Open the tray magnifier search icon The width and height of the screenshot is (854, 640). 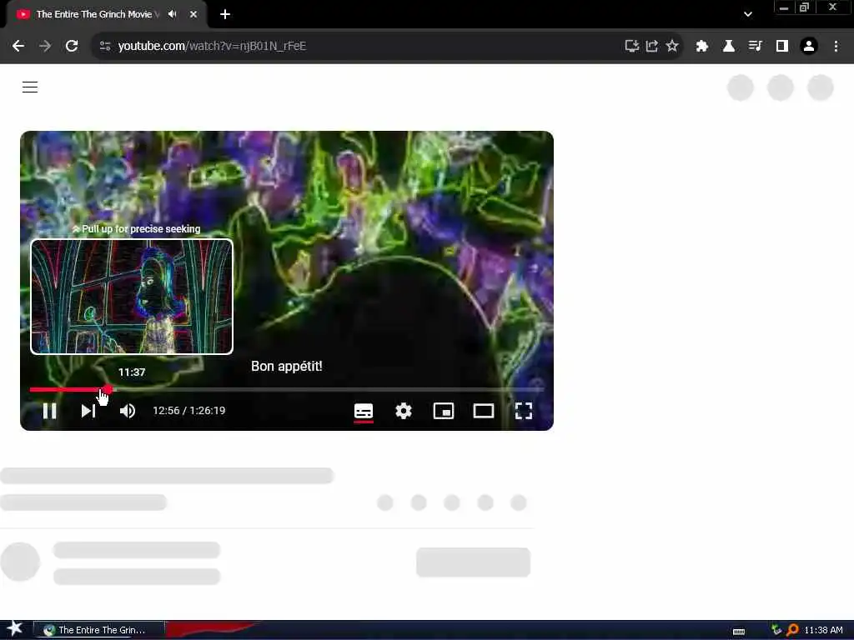[x=792, y=630]
